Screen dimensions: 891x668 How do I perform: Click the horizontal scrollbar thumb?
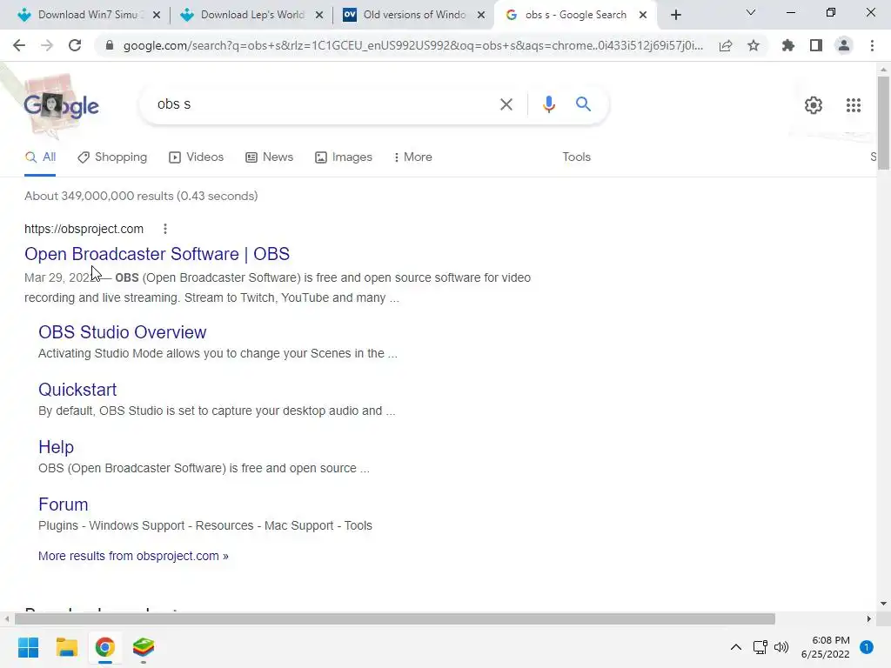[x=394, y=618]
